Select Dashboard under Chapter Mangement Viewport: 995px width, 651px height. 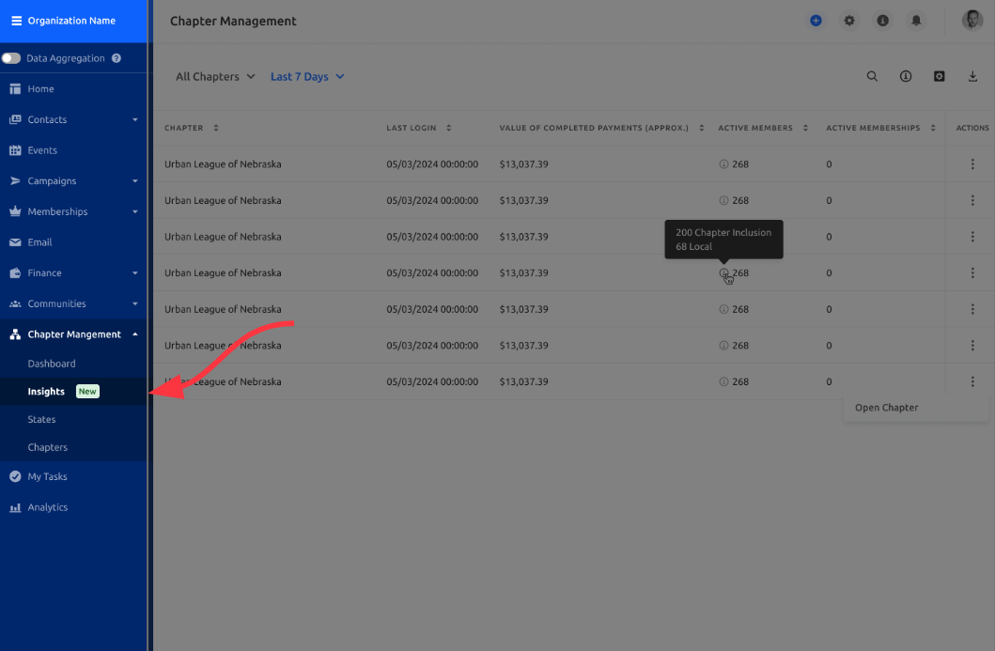pyautogui.click(x=52, y=364)
